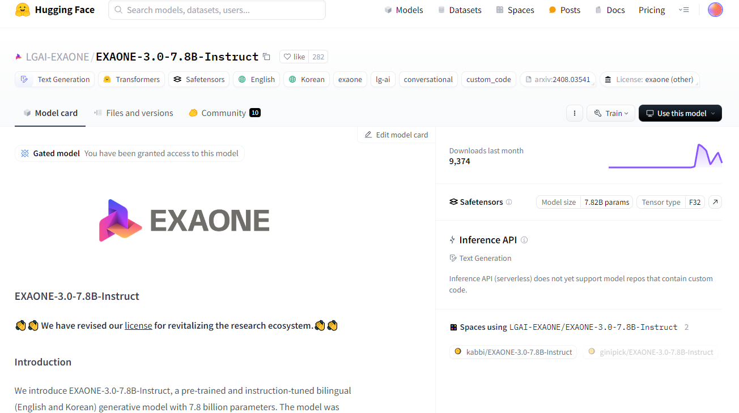
Task: Go to Spaces in the navbar
Action: [515, 10]
